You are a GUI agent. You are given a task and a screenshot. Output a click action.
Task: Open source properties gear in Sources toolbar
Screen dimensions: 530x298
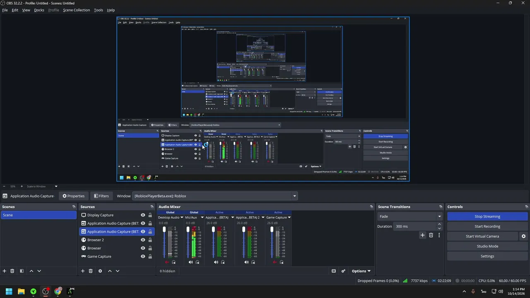coord(100,271)
